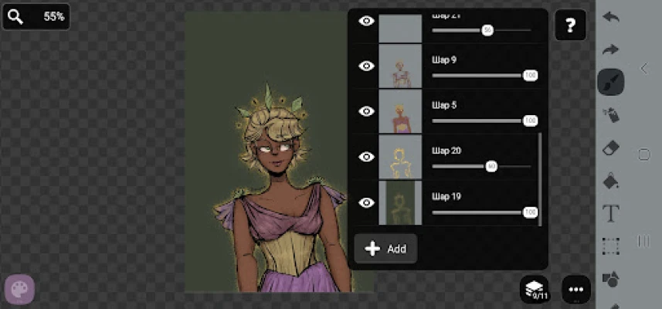
Task: Select the rectangular Selection tool
Action: pyautogui.click(x=610, y=246)
